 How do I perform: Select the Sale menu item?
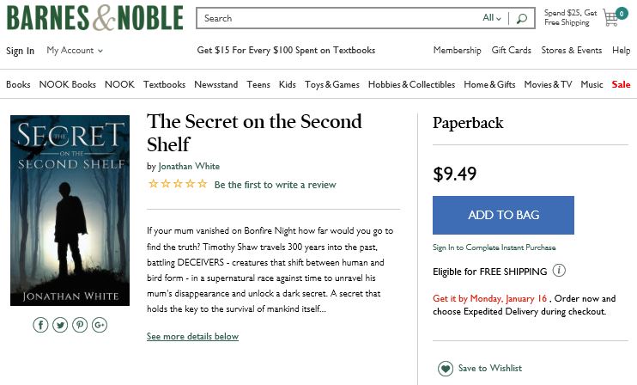coord(621,84)
